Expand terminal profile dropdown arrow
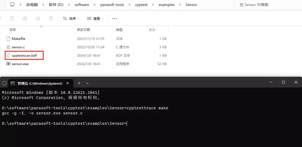The height and width of the screenshot is (147, 302). [87, 83]
